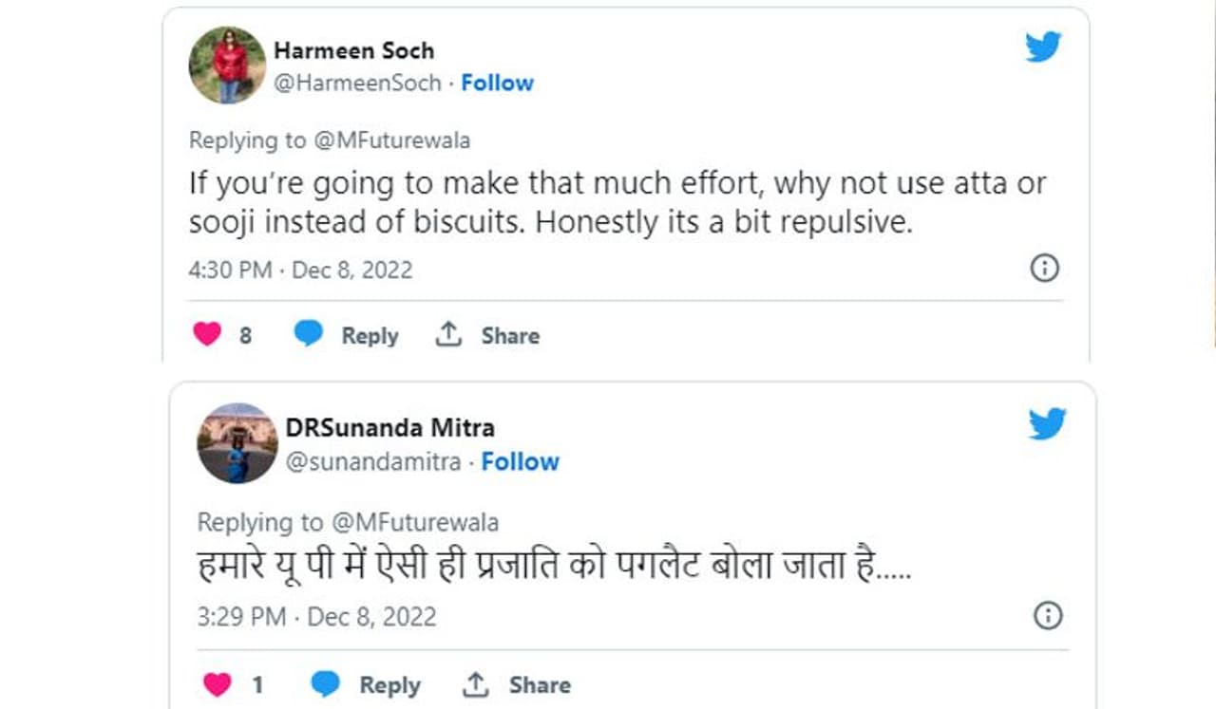The width and height of the screenshot is (1216, 709).
Task: Follow @HarmeenSoch
Action: pyautogui.click(x=498, y=83)
